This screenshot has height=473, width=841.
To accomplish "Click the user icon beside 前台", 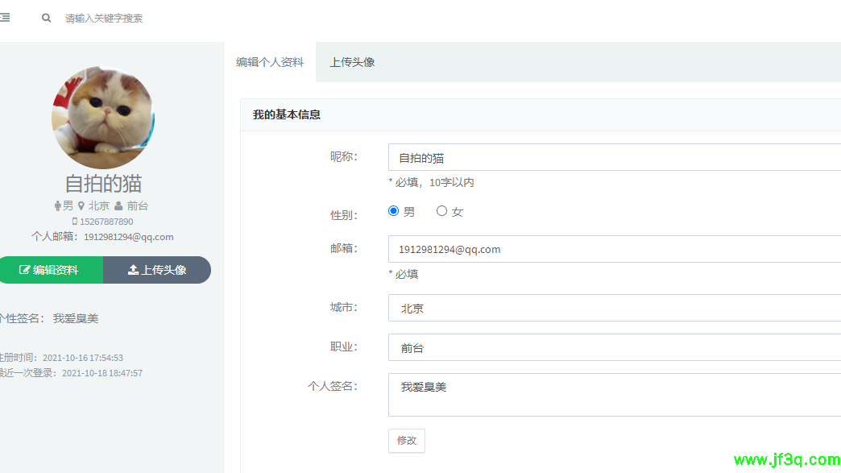I will [x=118, y=206].
